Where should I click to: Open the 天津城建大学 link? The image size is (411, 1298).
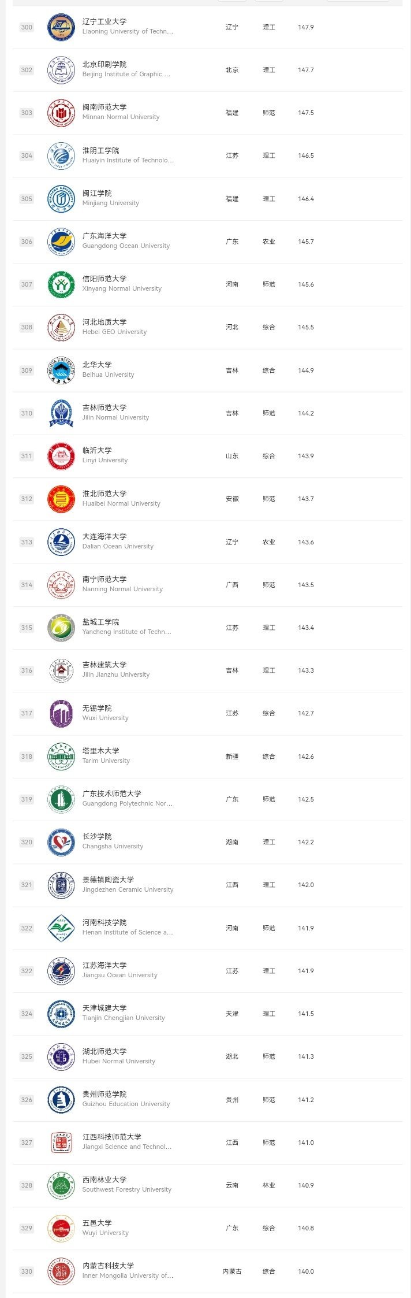point(104,1008)
